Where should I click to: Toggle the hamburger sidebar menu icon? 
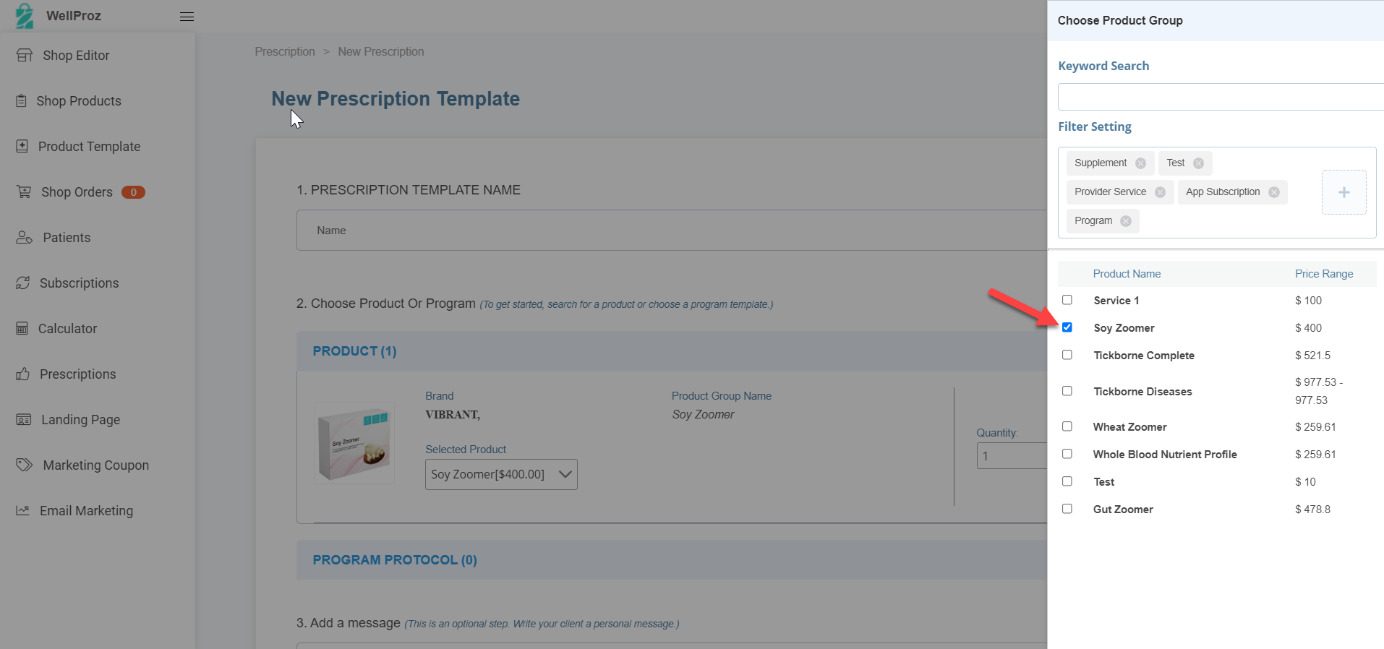pyautogui.click(x=187, y=17)
